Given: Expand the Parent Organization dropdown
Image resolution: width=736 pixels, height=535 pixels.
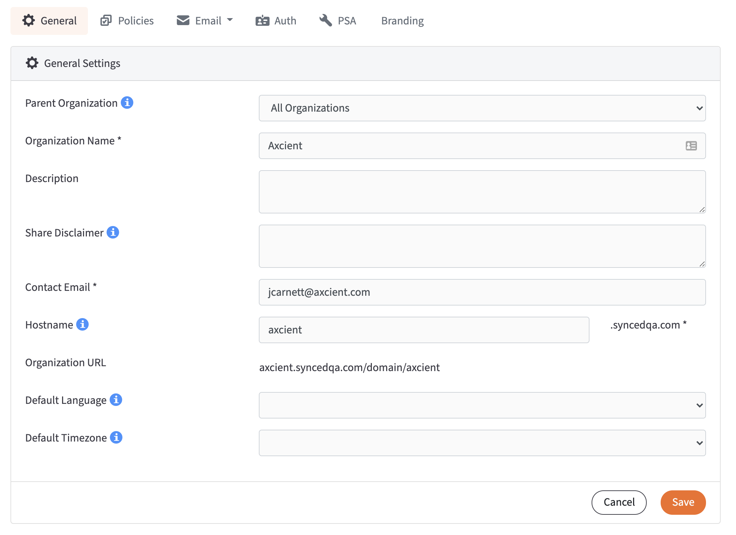Looking at the screenshot, I should pos(482,108).
